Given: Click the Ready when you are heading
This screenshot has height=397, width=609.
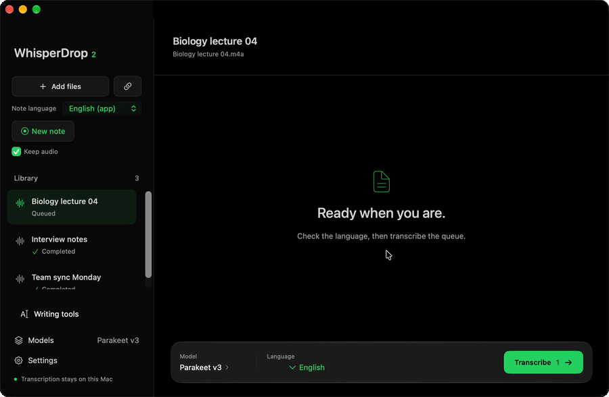Looking at the screenshot, I should click(x=381, y=213).
